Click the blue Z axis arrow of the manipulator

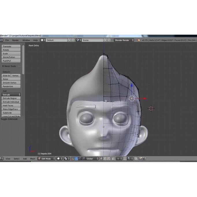tap(132, 86)
